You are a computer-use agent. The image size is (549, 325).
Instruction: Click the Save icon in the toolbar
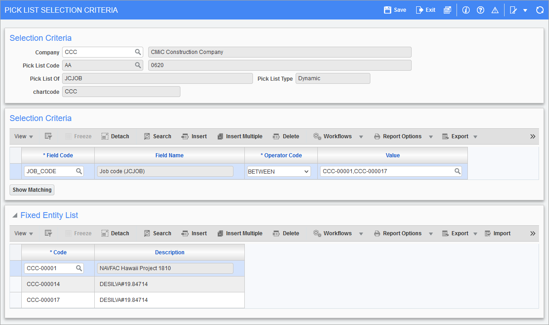[x=394, y=10]
